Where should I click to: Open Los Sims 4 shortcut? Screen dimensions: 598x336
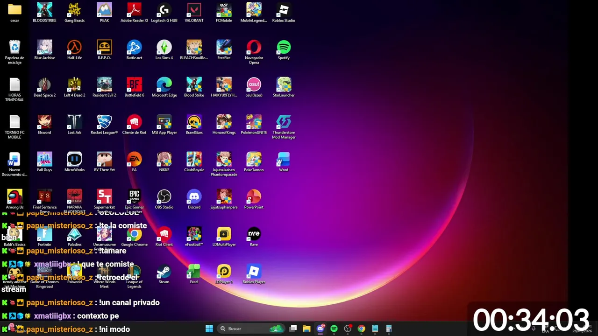pyautogui.click(x=164, y=50)
